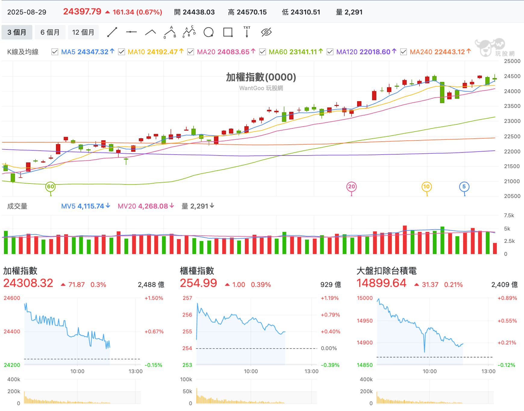Open the 櫃檯指數 index title

[197, 271]
